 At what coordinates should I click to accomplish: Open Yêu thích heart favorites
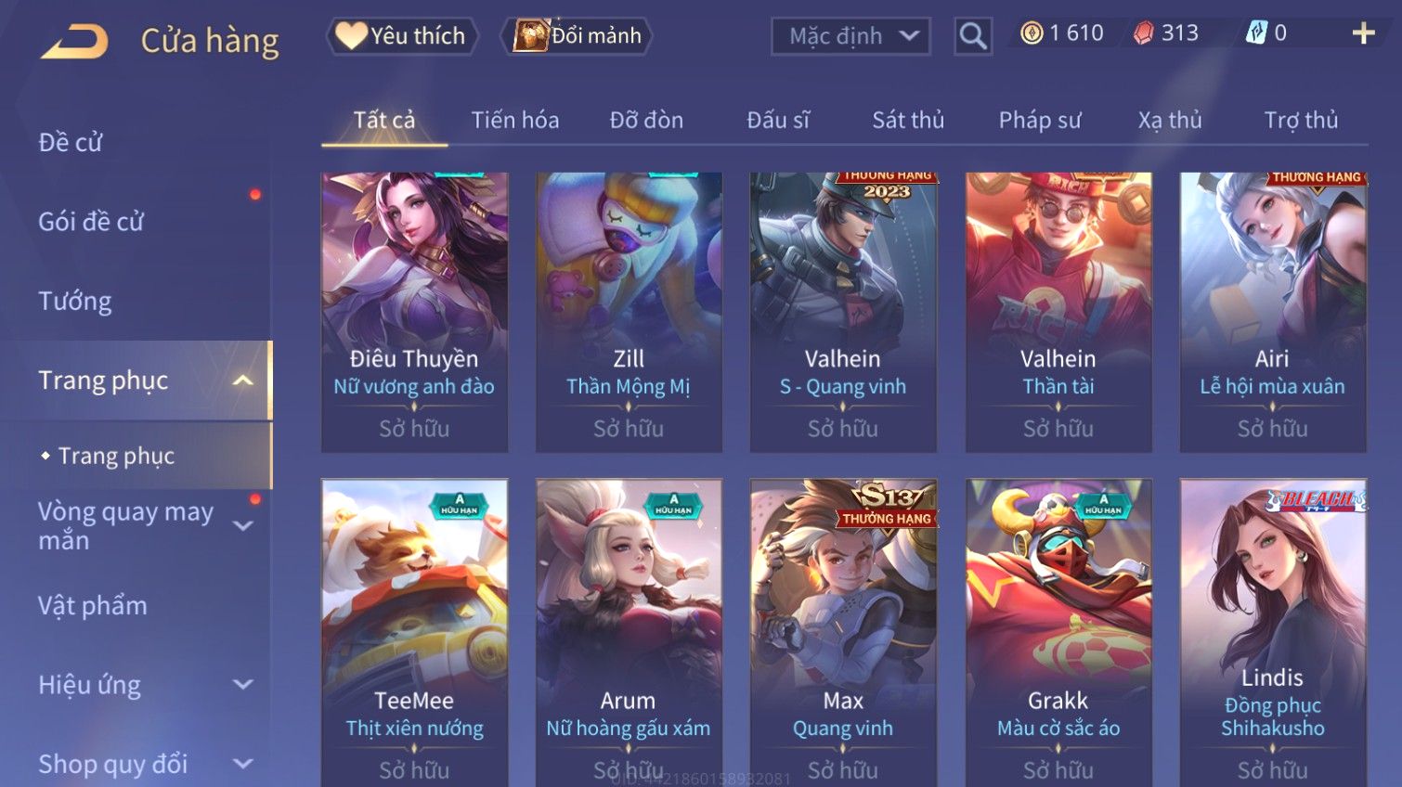[402, 36]
